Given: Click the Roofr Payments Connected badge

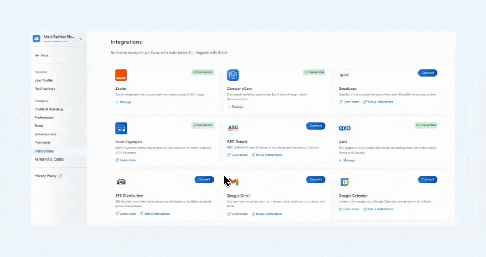Looking at the screenshot, I should click(203, 125).
